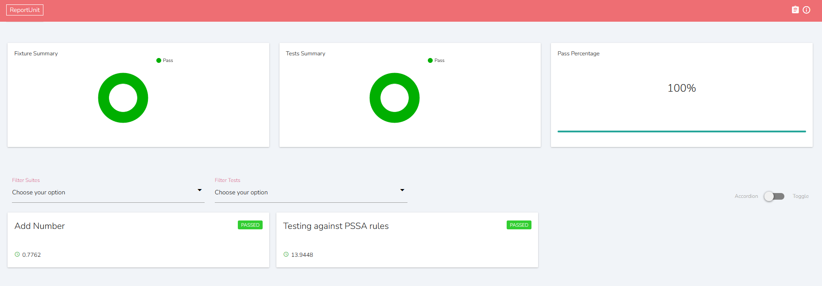Click the PASSED badge on the PSSA rules card
Image resolution: width=822 pixels, height=286 pixels.
[x=519, y=225]
